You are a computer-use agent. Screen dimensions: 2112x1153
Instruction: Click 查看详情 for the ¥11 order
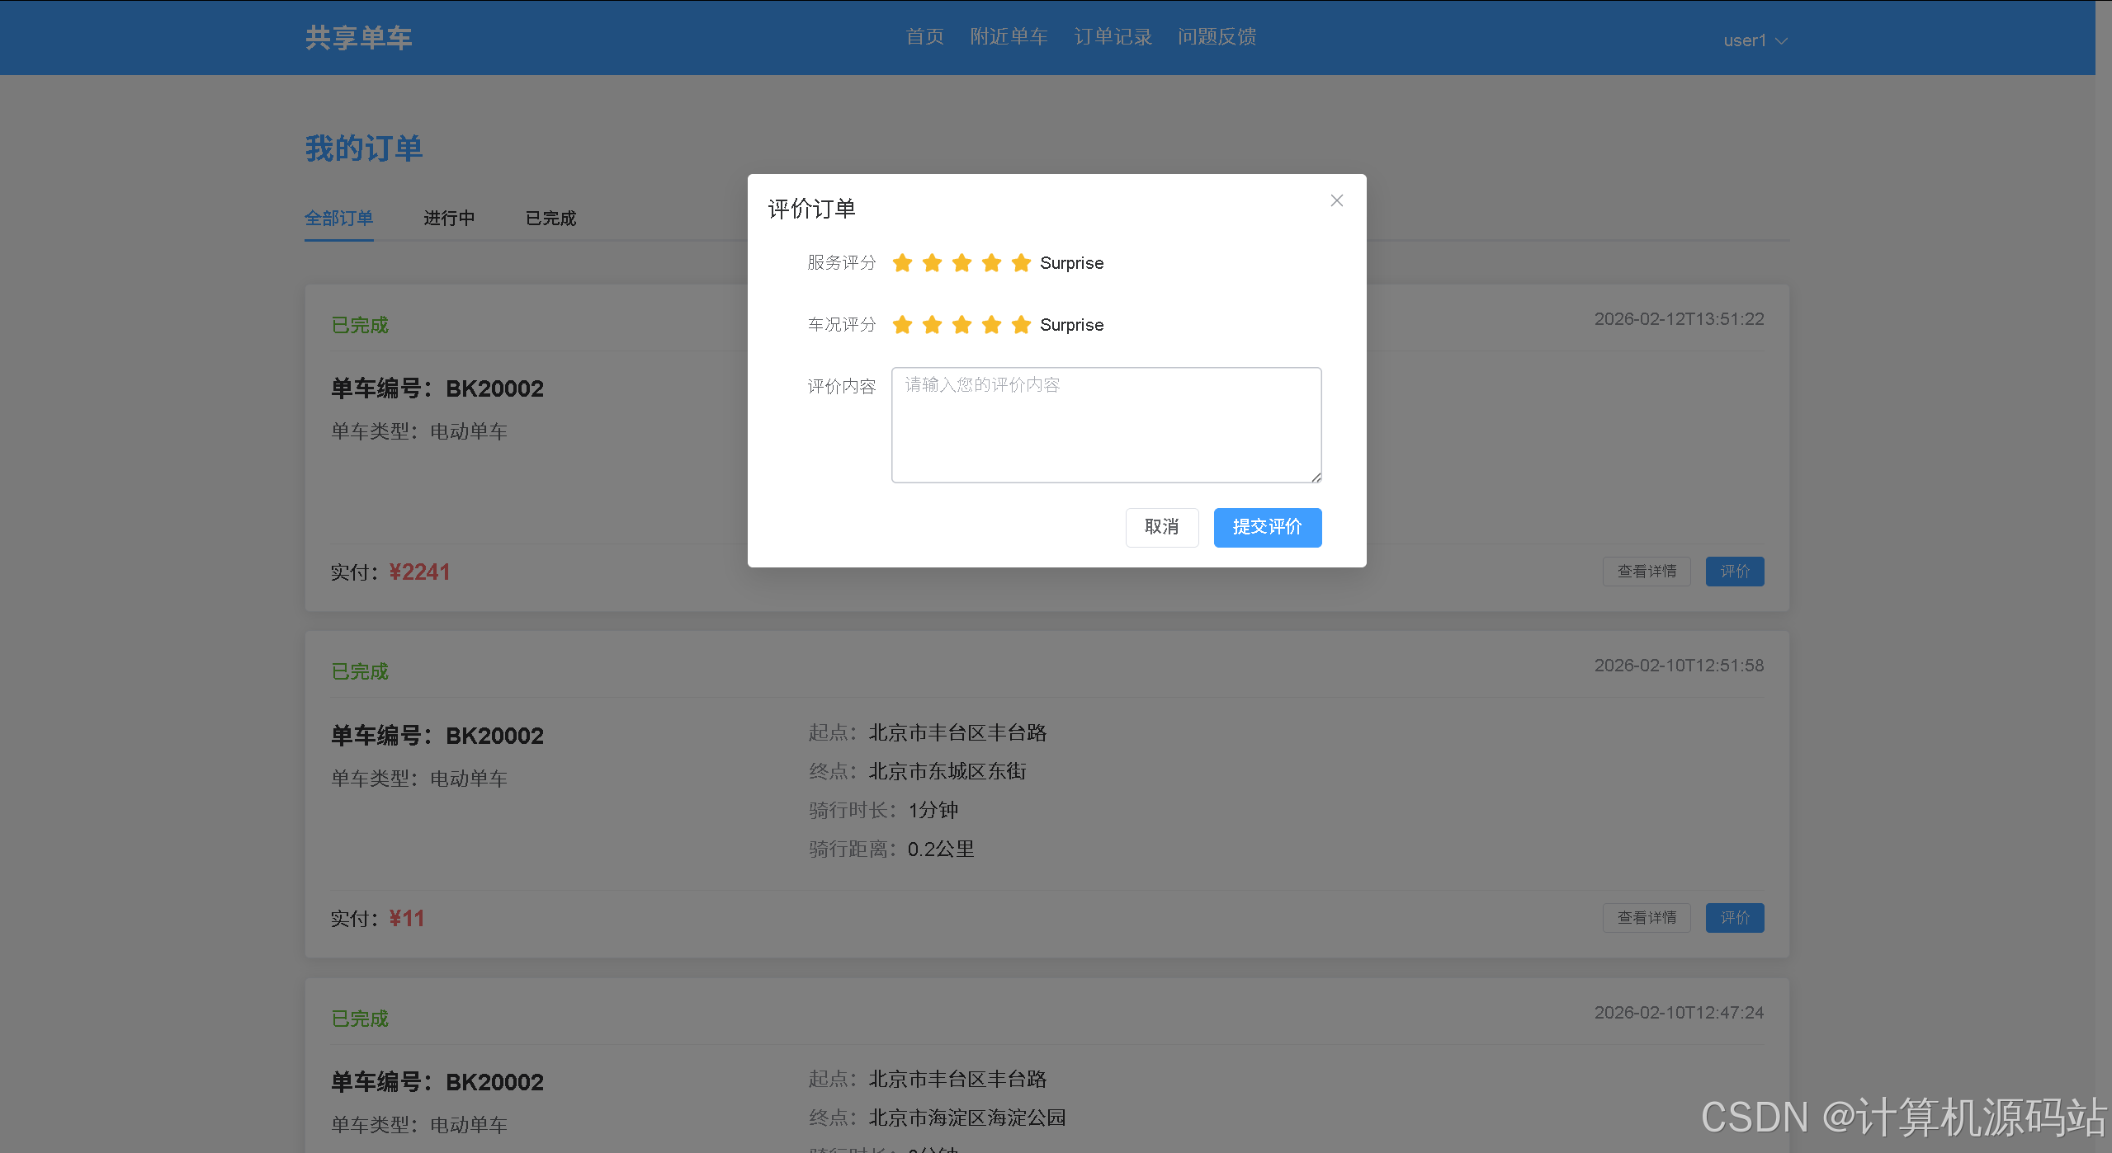click(x=1646, y=918)
